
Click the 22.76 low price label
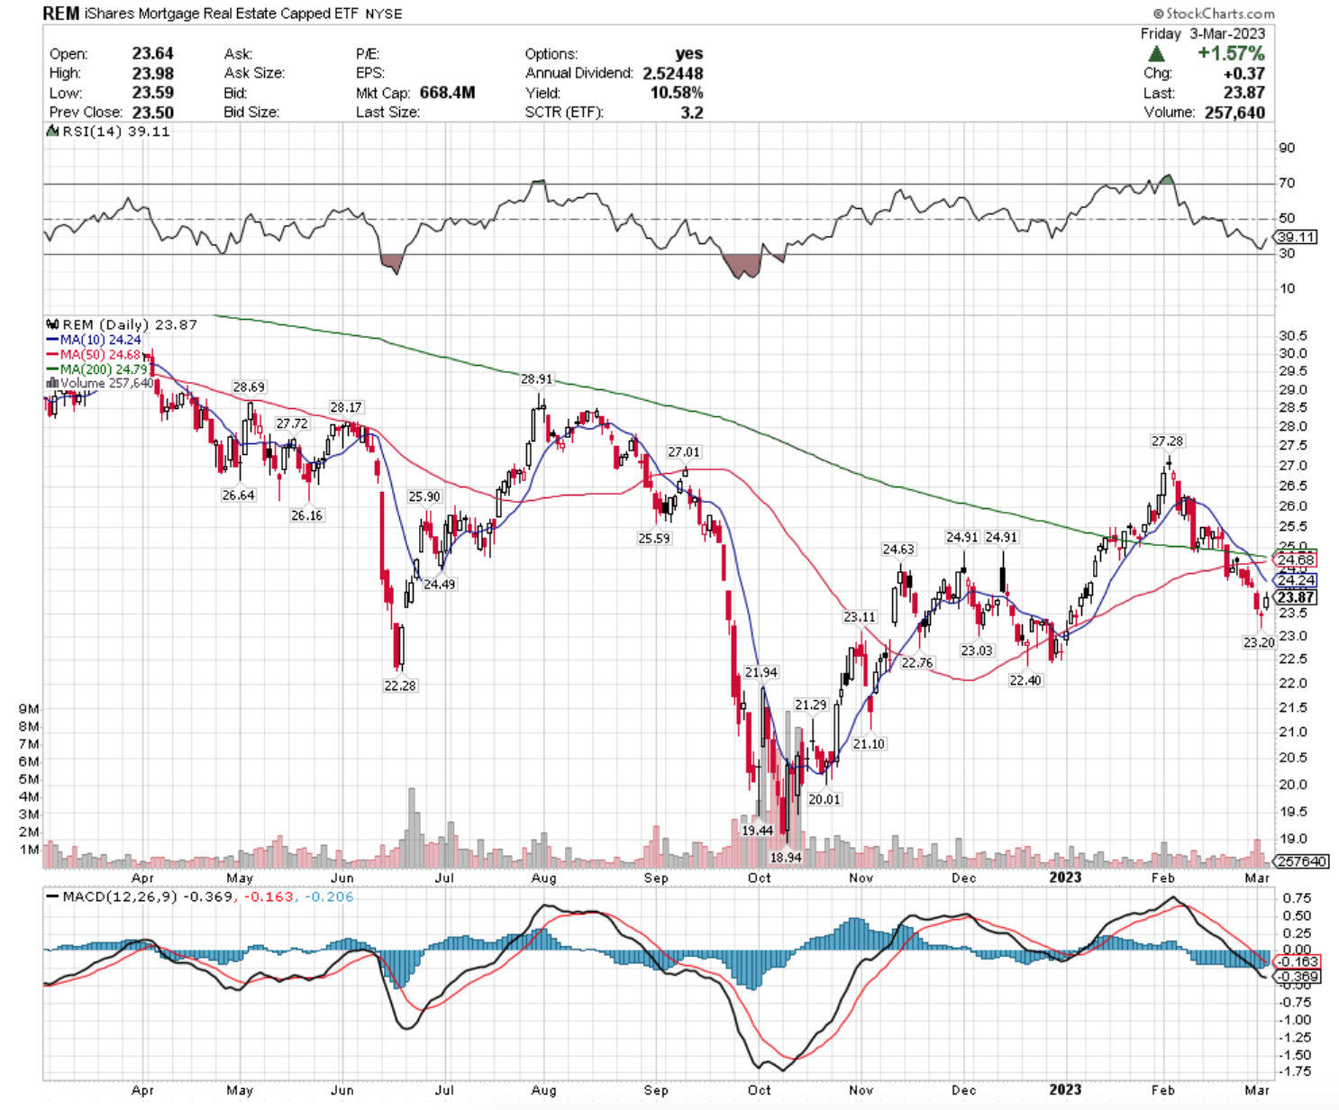click(916, 662)
